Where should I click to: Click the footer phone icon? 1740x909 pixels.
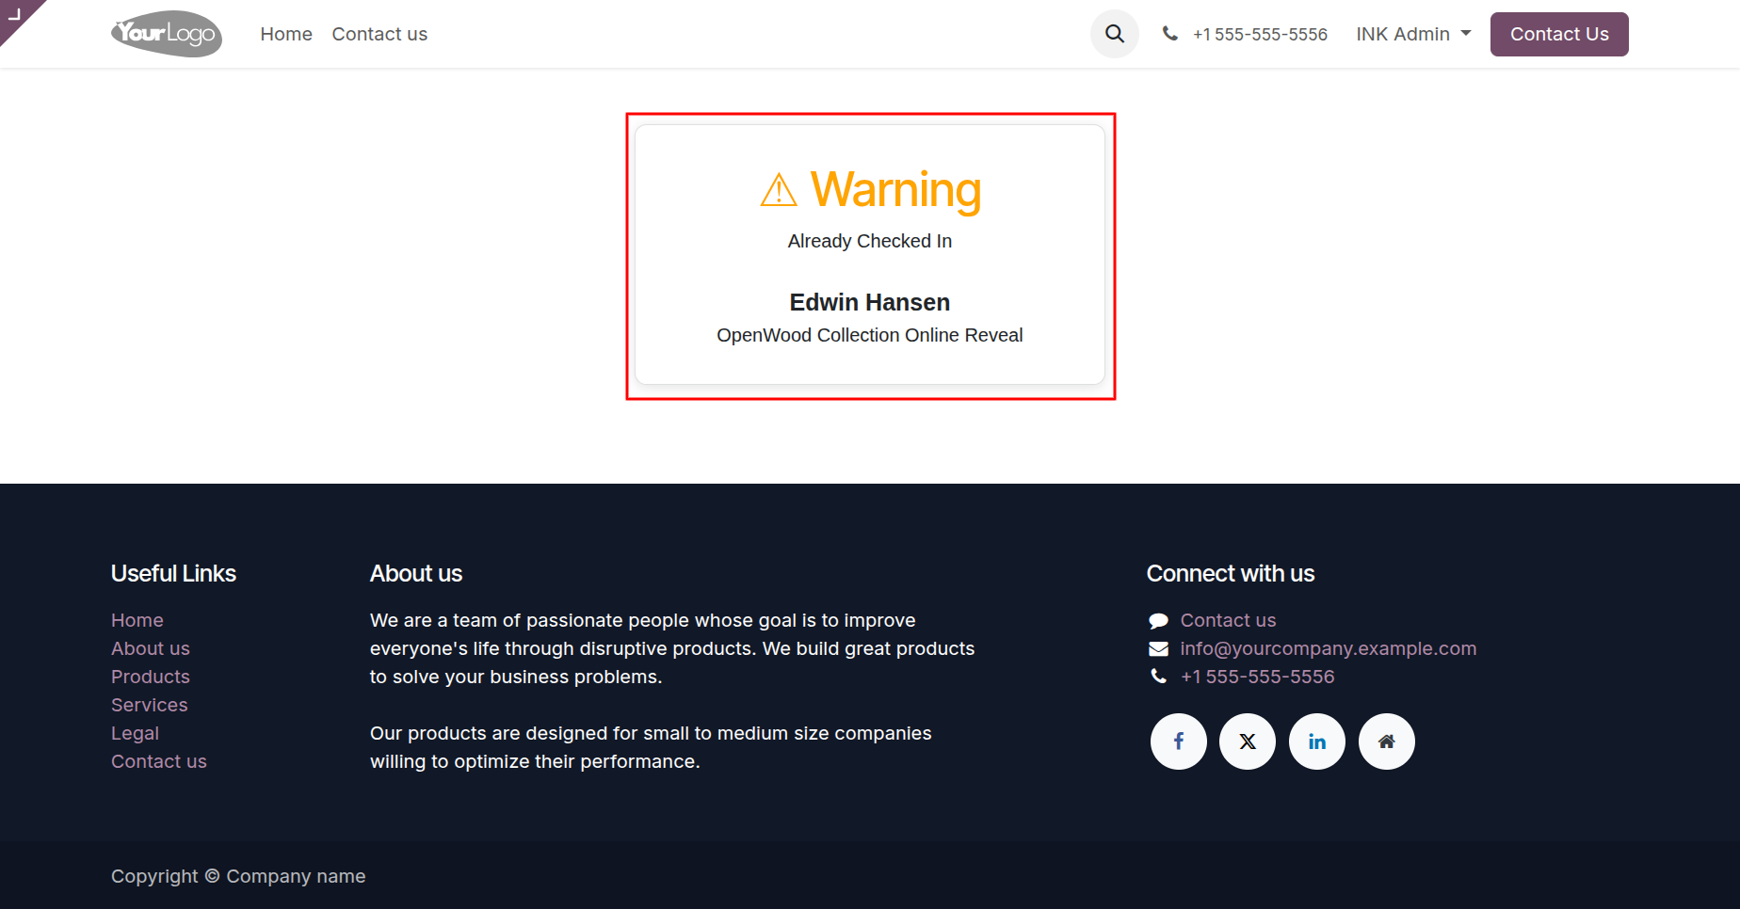[1158, 677]
